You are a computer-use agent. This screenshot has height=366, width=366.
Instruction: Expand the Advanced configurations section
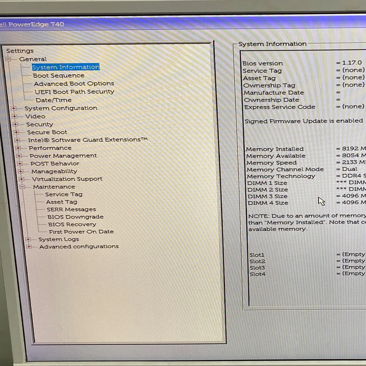pos(29,246)
